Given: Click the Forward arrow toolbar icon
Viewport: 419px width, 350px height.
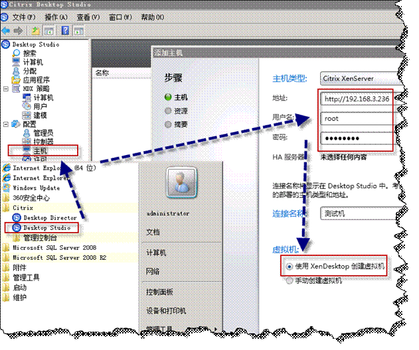Looking at the screenshot, I should [x=18, y=30].
